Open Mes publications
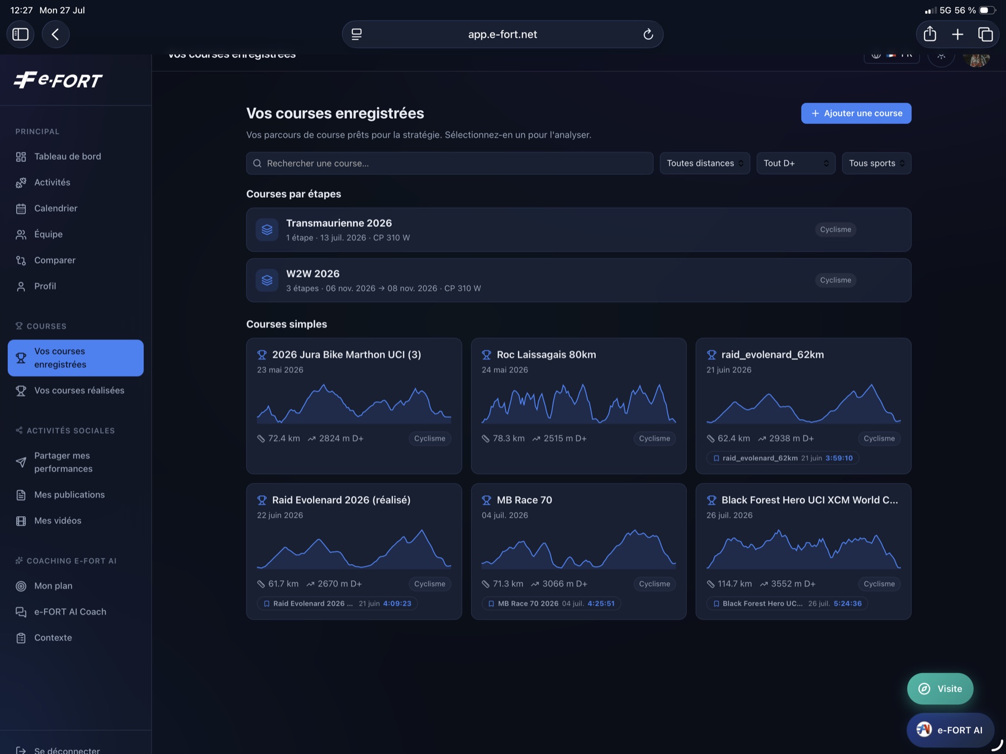 tap(75, 495)
